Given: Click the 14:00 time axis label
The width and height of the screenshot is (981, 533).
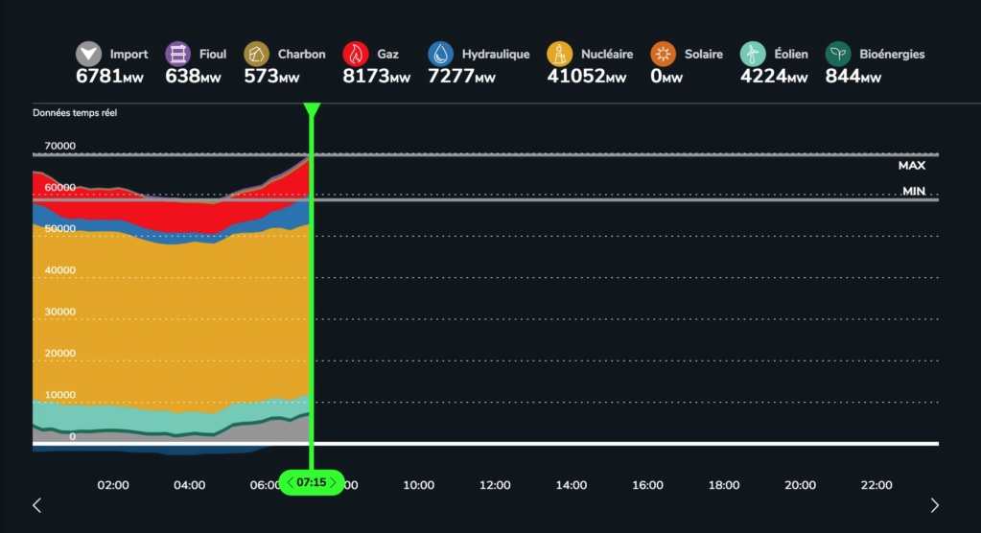Looking at the screenshot, I should tap(572, 485).
